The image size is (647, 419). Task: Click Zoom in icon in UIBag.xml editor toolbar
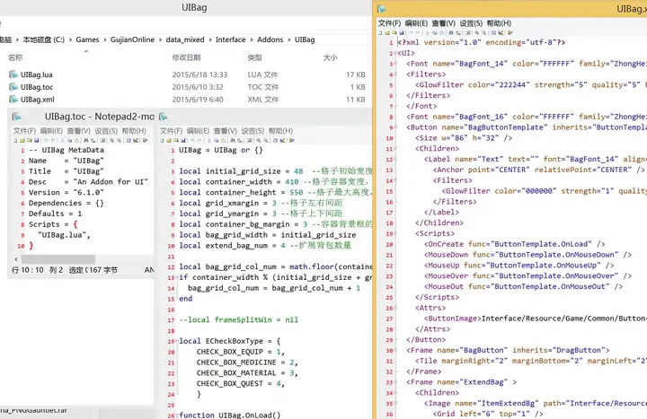pos(476,32)
